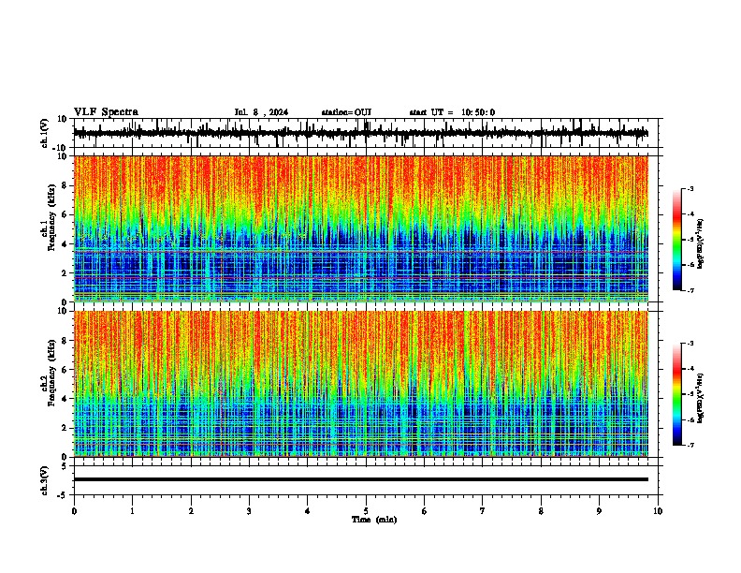The height and width of the screenshot is (573, 741).
Task: Click the "8" kHz tick on ch.2 spectrogram
Action: 65,341
